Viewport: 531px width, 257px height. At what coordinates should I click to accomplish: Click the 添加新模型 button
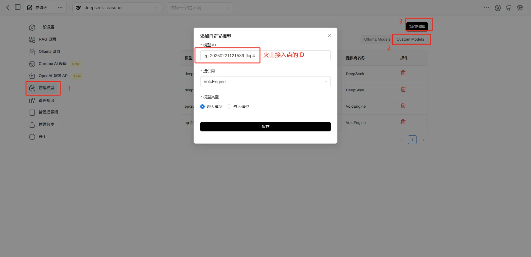click(x=417, y=27)
